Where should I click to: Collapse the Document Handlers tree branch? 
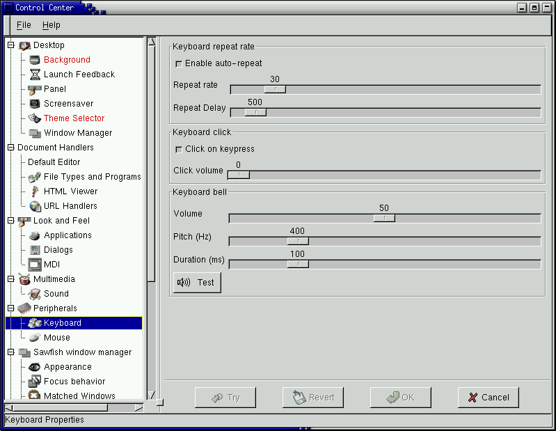[10, 148]
